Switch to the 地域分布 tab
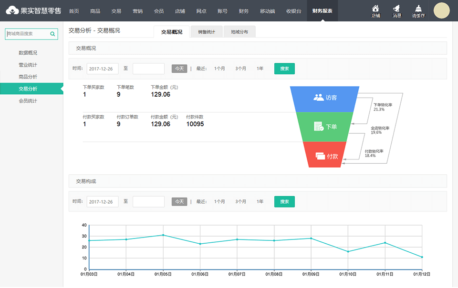Screen dimensions: 458x288 pyautogui.click(x=239, y=32)
